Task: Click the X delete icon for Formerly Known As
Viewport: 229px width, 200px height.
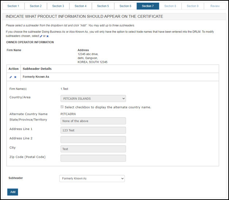Action: 15,77
